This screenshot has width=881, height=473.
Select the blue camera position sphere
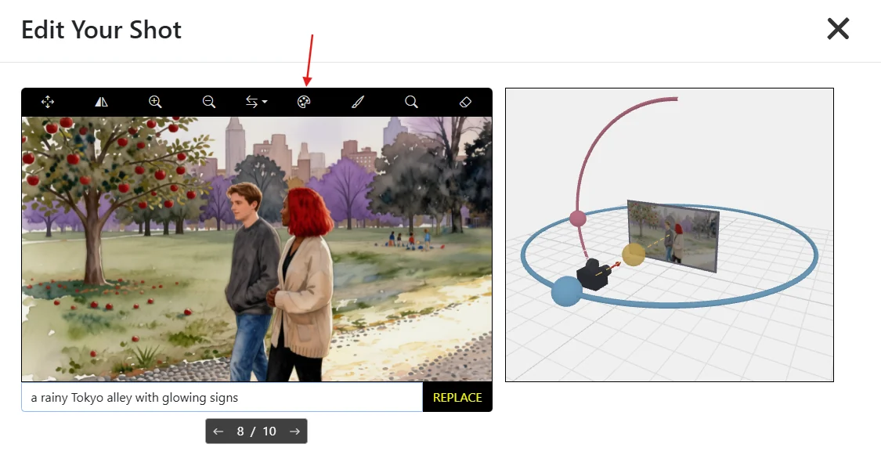pyautogui.click(x=566, y=291)
